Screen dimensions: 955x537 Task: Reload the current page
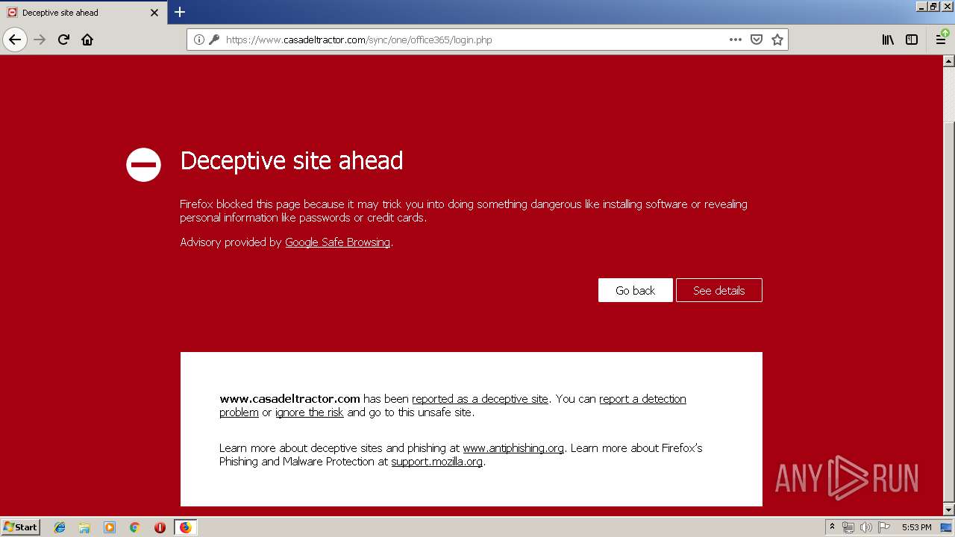pos(63,40)
